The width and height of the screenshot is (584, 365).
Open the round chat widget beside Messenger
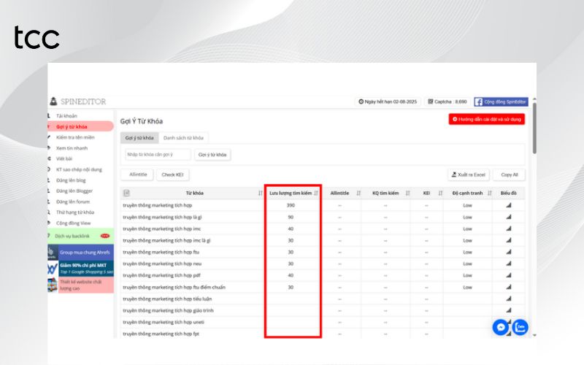520,327
